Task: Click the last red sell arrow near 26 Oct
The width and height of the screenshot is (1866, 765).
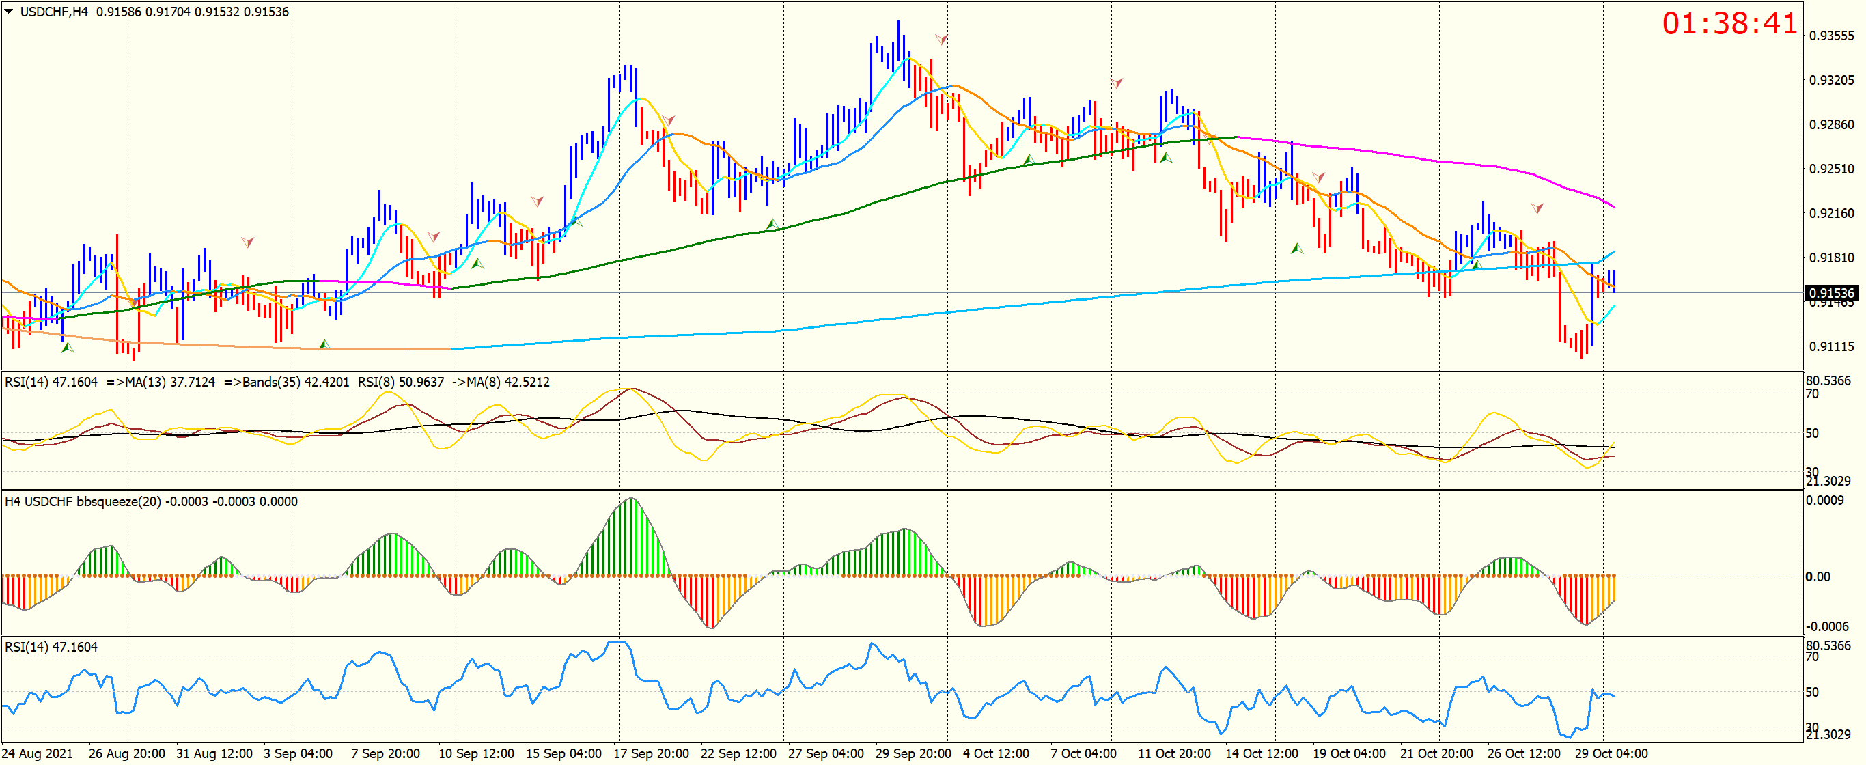Action: (1536, 208)
